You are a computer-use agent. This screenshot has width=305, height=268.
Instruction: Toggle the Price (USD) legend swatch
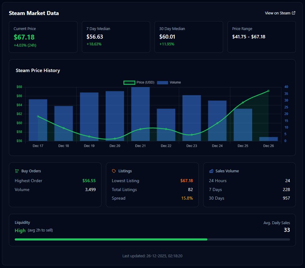click(x=129, y=82)
